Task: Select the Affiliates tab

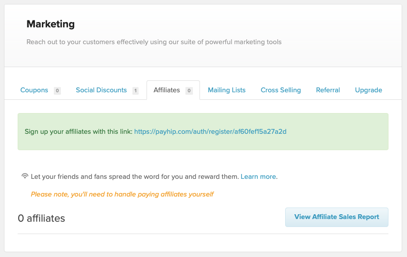Action: pyautogui.click(x=167, y=90)
